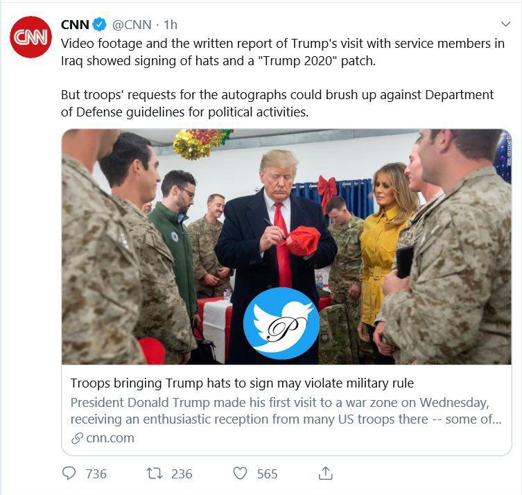The image size is (522, 495).
Task: Click the tweet text about Iraq visit
Action: coord(283,78)
